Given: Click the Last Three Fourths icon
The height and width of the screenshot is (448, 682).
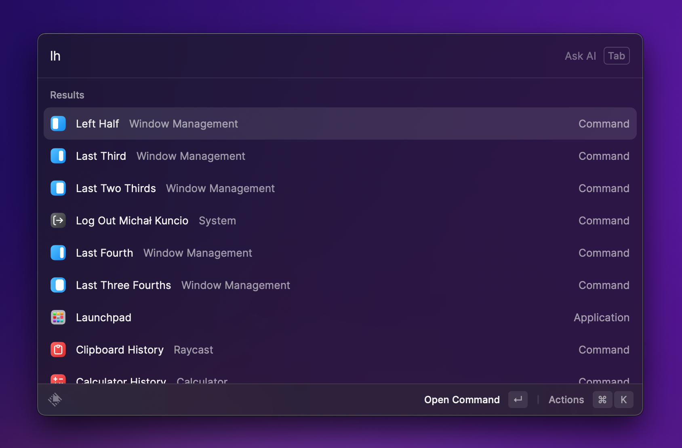Looking at the screenshot, I should [x=58, y=285].
